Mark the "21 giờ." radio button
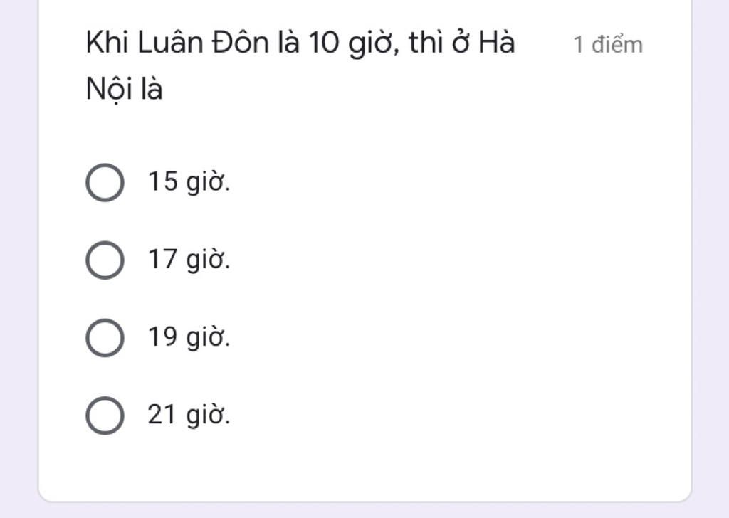Image resolution: width=729 pixels, height=518 pixels. point(105,415)
